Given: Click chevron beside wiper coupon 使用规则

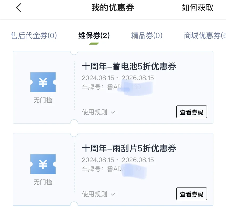Looking at the screenshot, I should click(x=113, y=194).
